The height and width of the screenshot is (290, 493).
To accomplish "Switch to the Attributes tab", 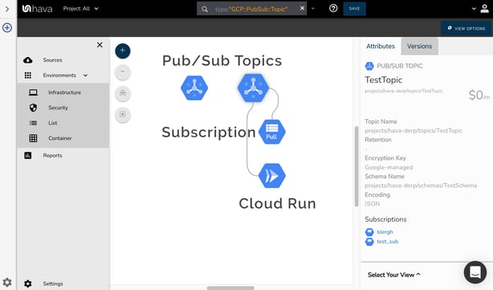I will click(x=381, y=47).
